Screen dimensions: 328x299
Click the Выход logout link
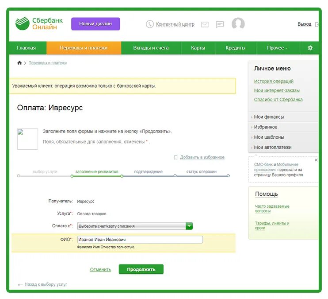click(305, 24)
